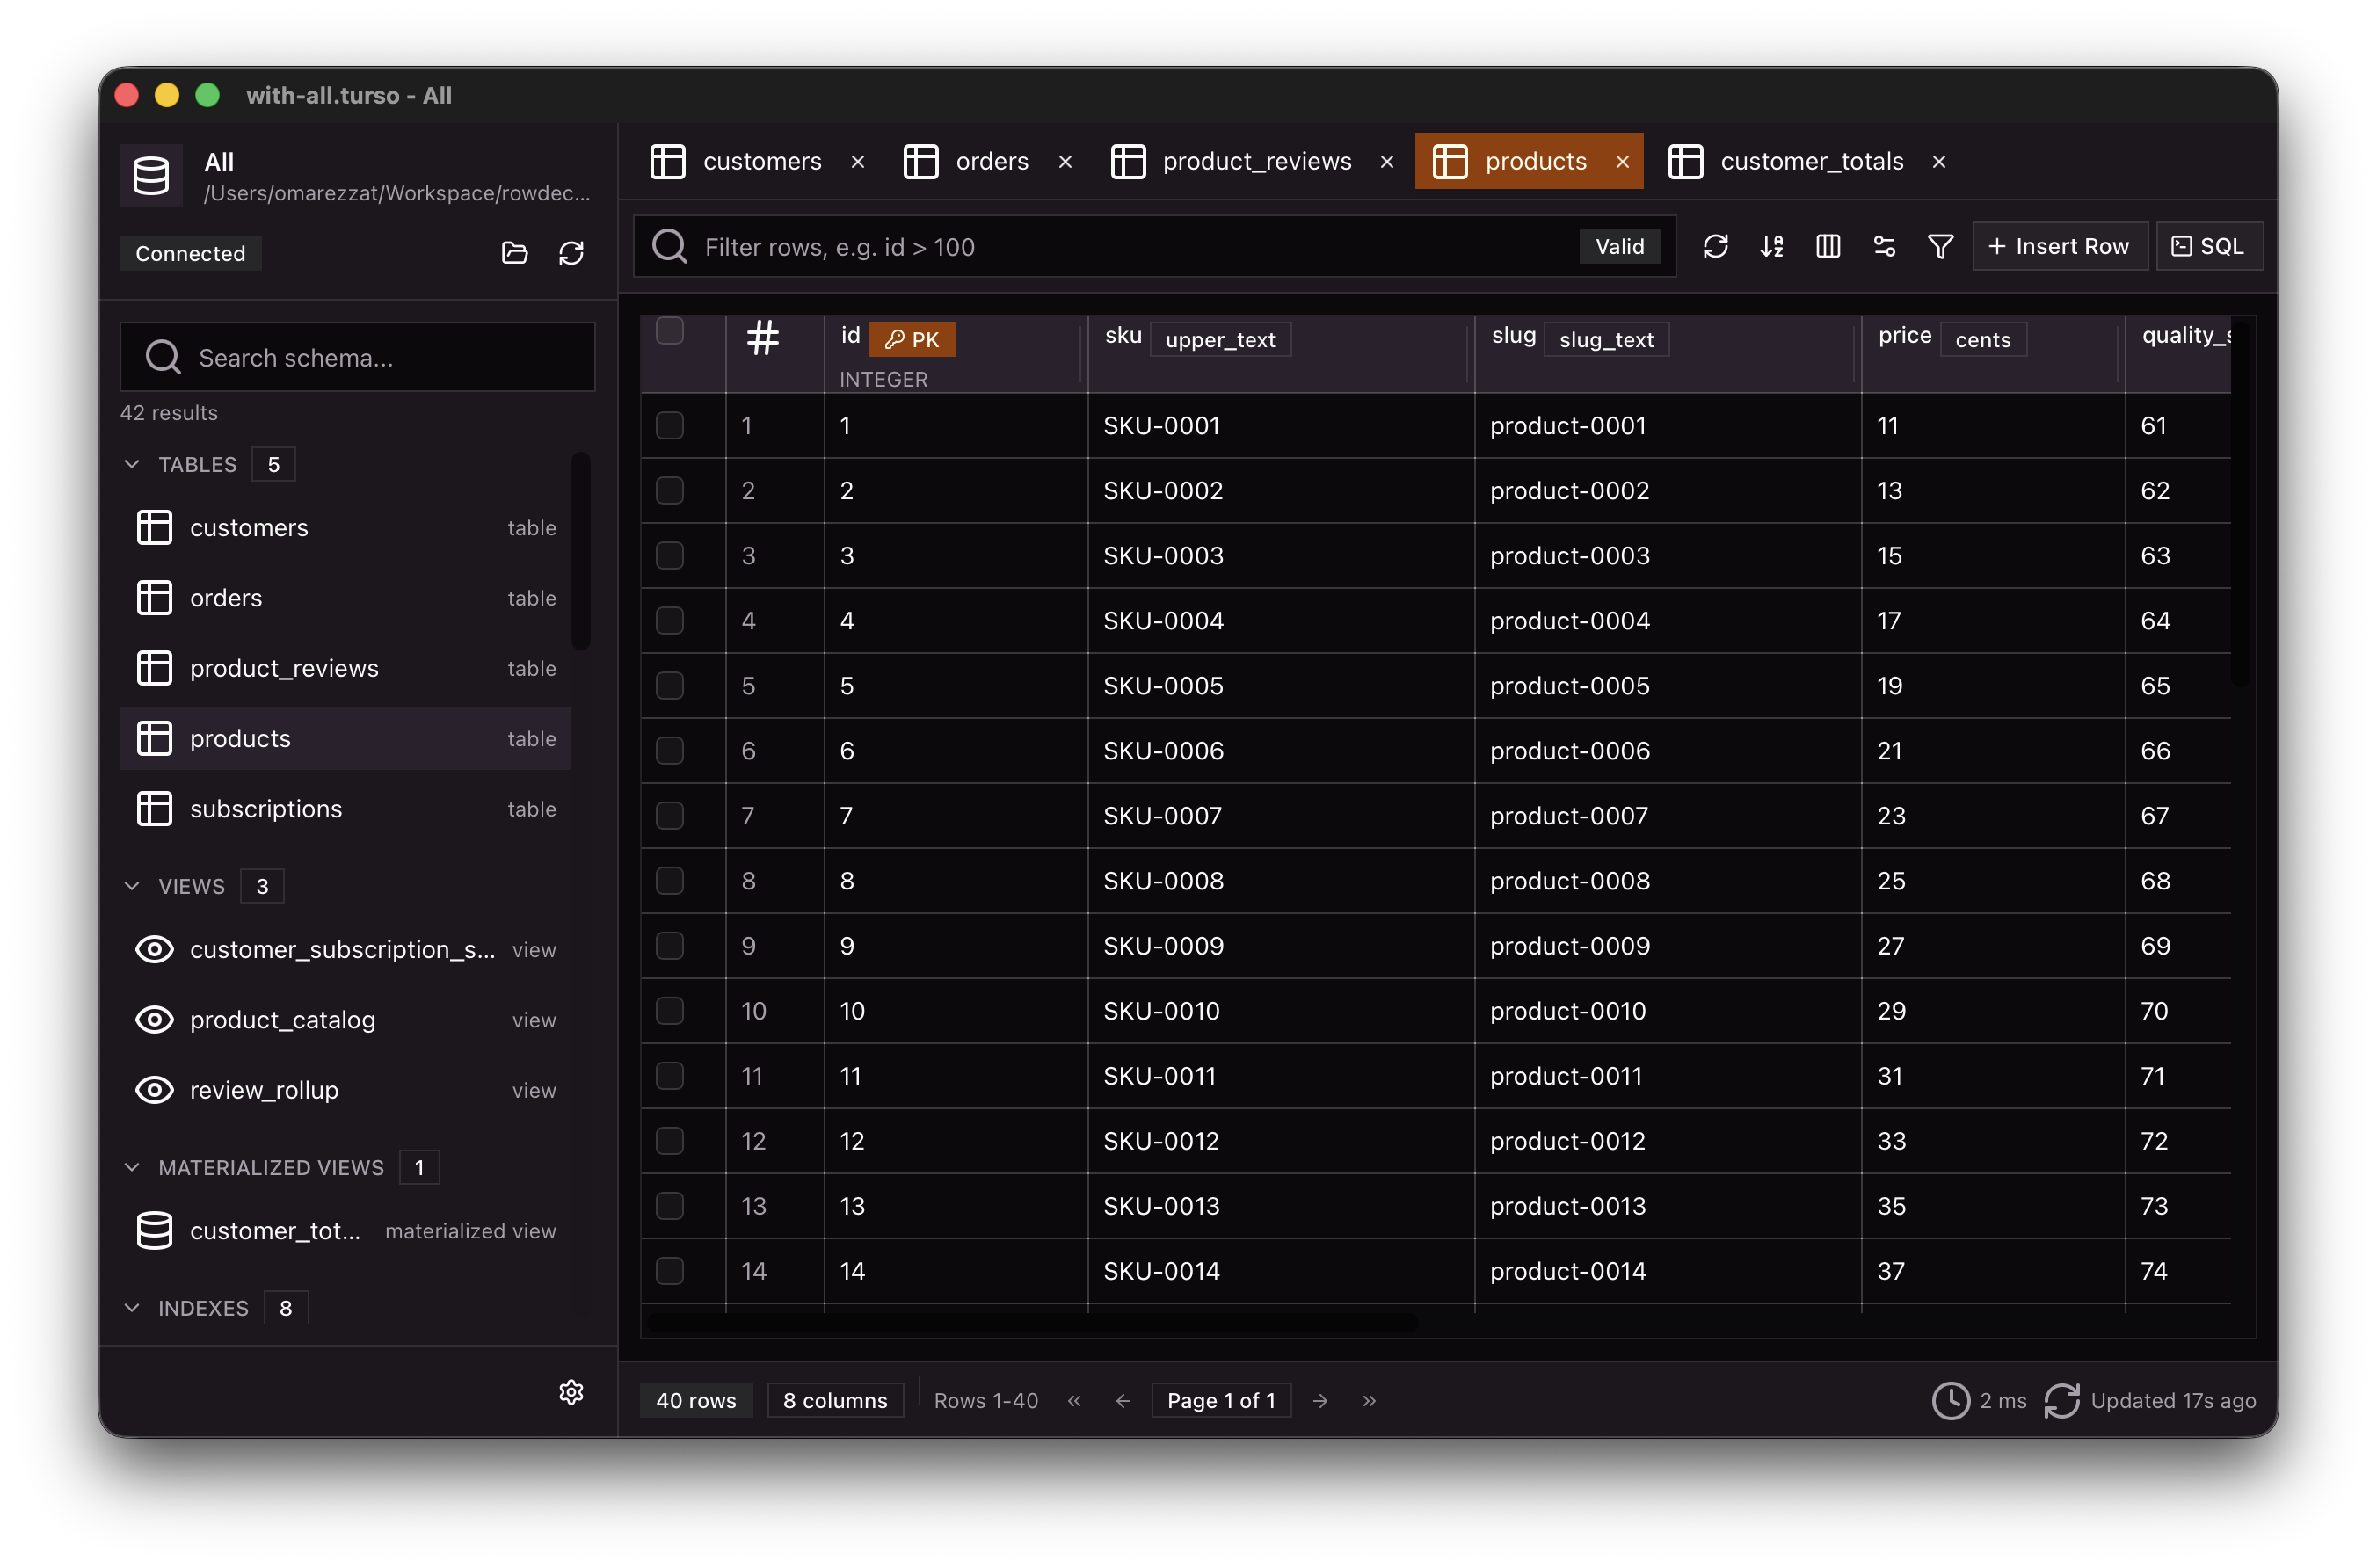This screenshot has width=2377, height=1568.
Task: Click the row number # column header
Action: tap(763, 338)
